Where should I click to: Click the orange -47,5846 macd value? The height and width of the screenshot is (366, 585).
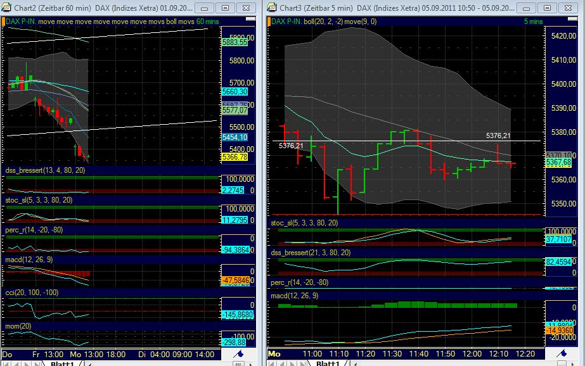pos(236,280)
